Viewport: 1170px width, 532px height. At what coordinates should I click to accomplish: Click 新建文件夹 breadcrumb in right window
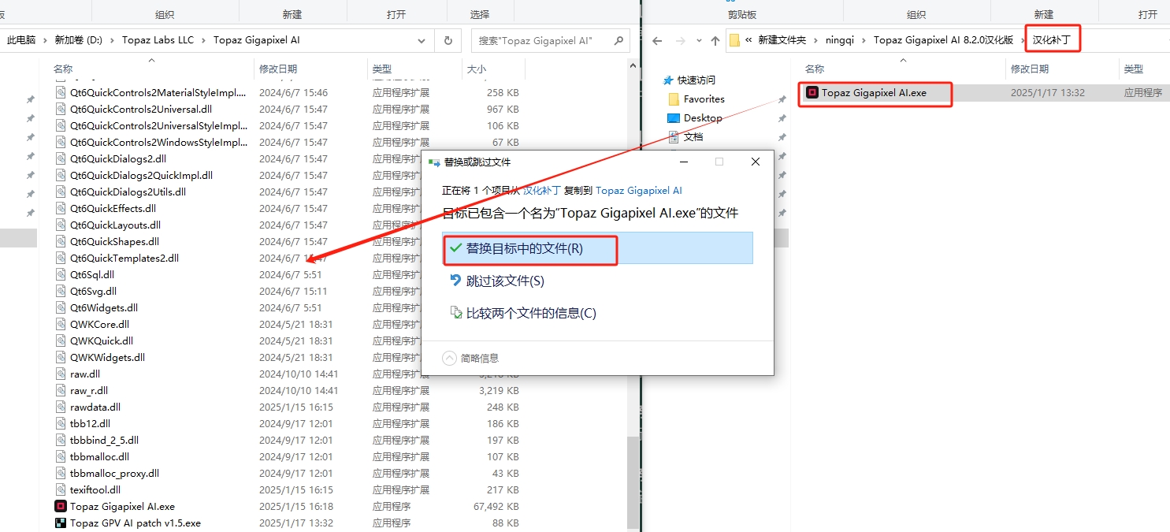pyautogui.click(x=782, y=40)
